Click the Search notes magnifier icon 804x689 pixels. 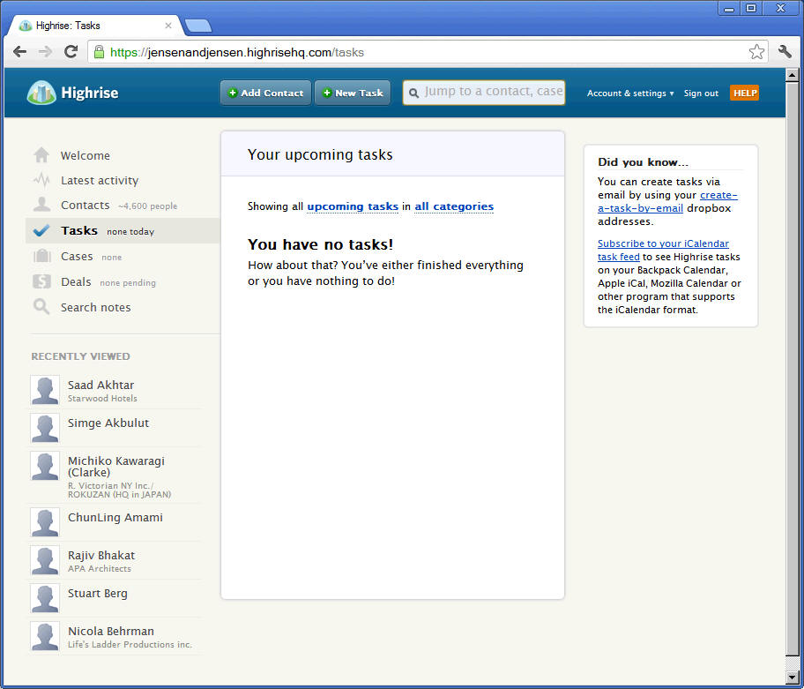click(41, 307)
